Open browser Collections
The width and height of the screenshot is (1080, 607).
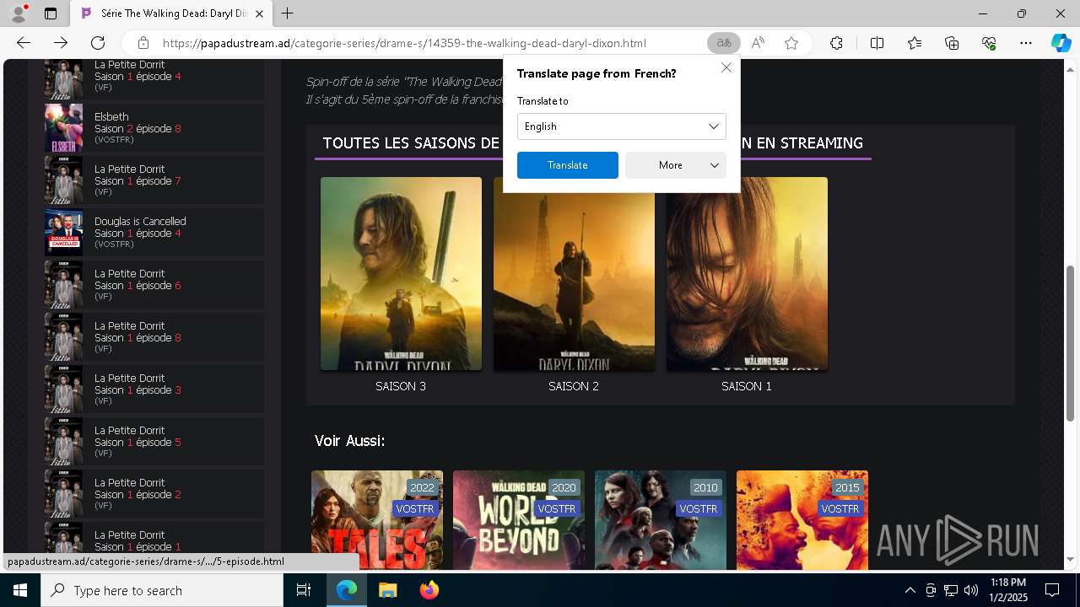tap(952, 43)
